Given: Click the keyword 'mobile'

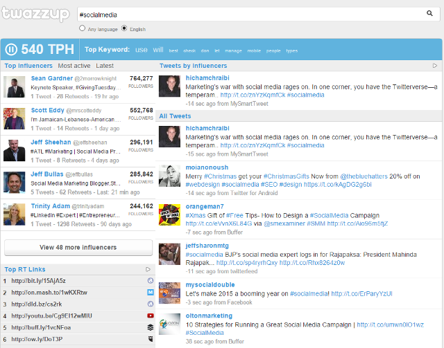Looking at the screenshot, I should 254,51.
